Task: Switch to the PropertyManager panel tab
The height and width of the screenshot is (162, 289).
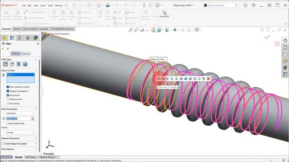Action: [x=12, y=38]
